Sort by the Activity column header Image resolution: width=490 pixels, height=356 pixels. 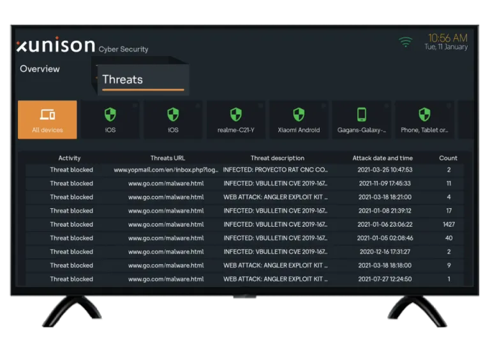[x=70, y=158]
